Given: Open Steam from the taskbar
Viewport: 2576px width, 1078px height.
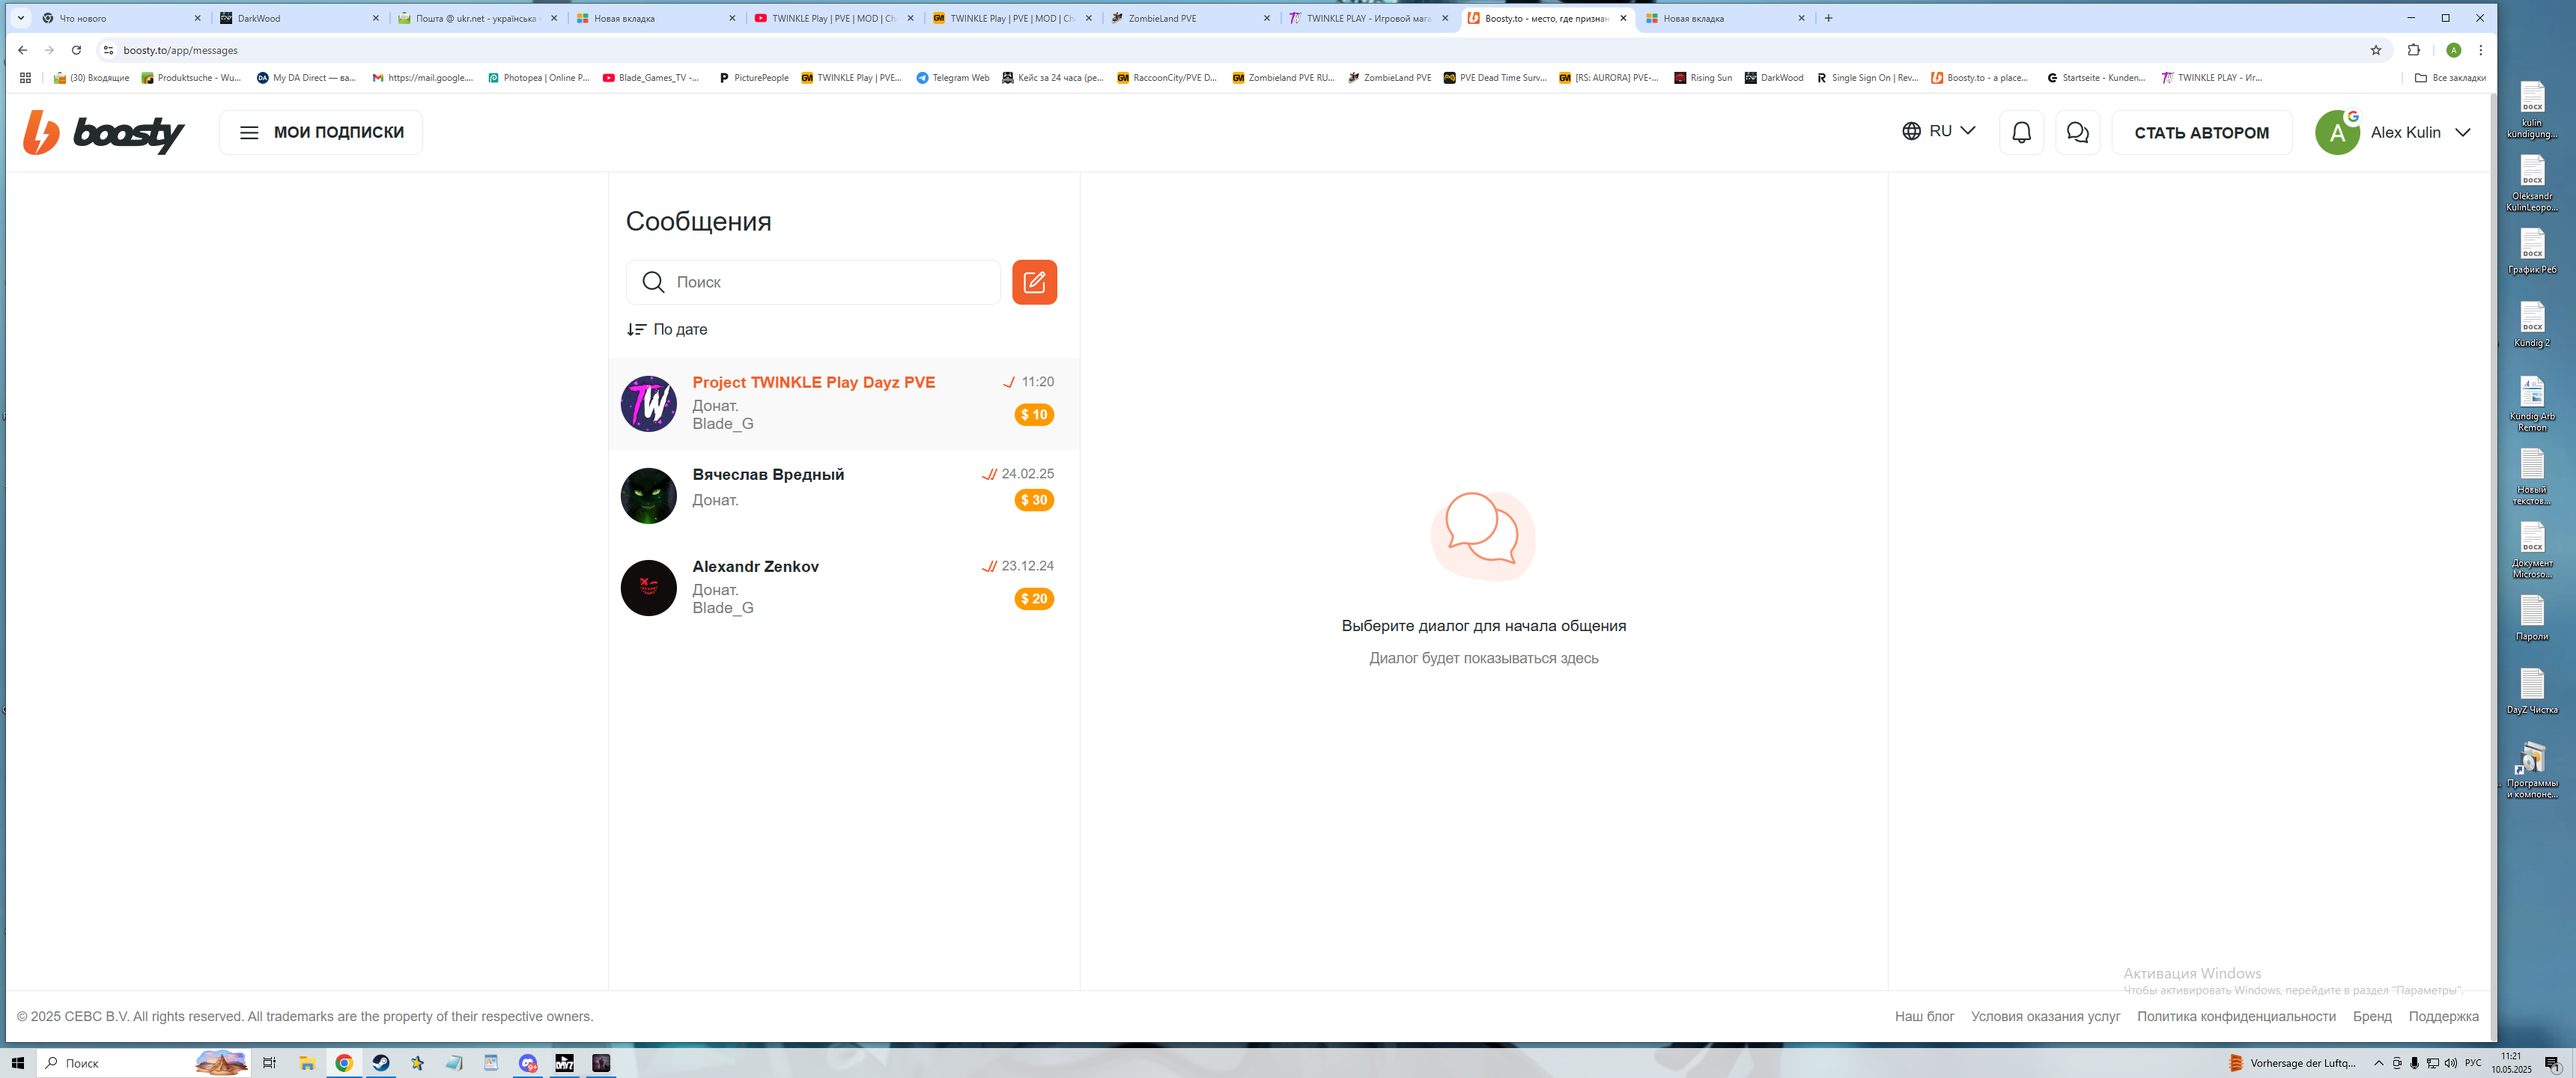Looking at the screenshot, I should click(381, 1063).
